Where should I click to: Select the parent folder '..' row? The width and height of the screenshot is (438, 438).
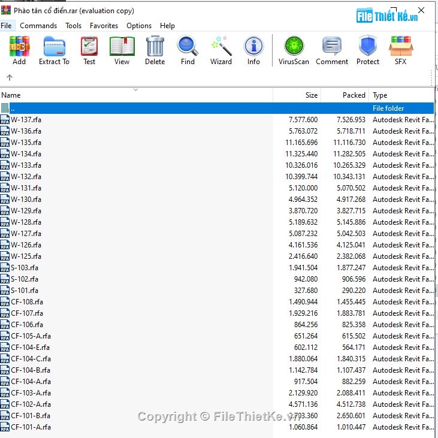(217, 108)
